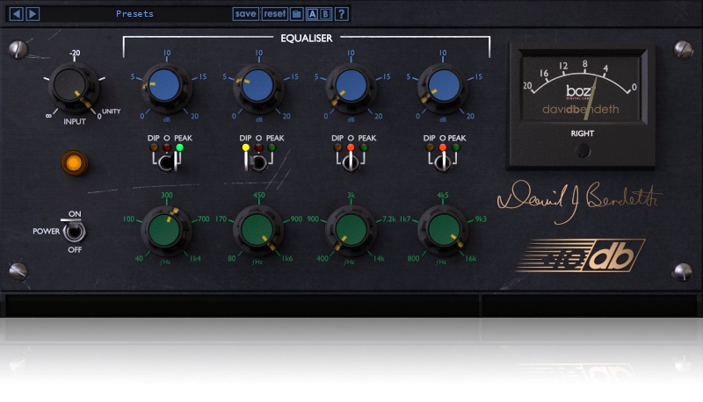Click the save preset button
Viewport: 703px width, 402px height.
[x=246, y=13]
